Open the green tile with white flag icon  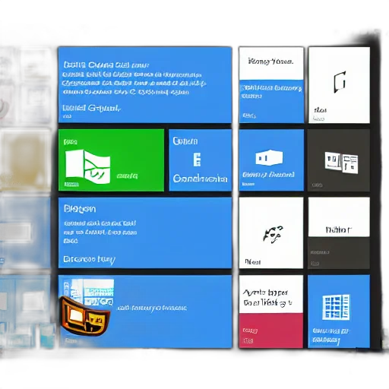click(111, 160)
